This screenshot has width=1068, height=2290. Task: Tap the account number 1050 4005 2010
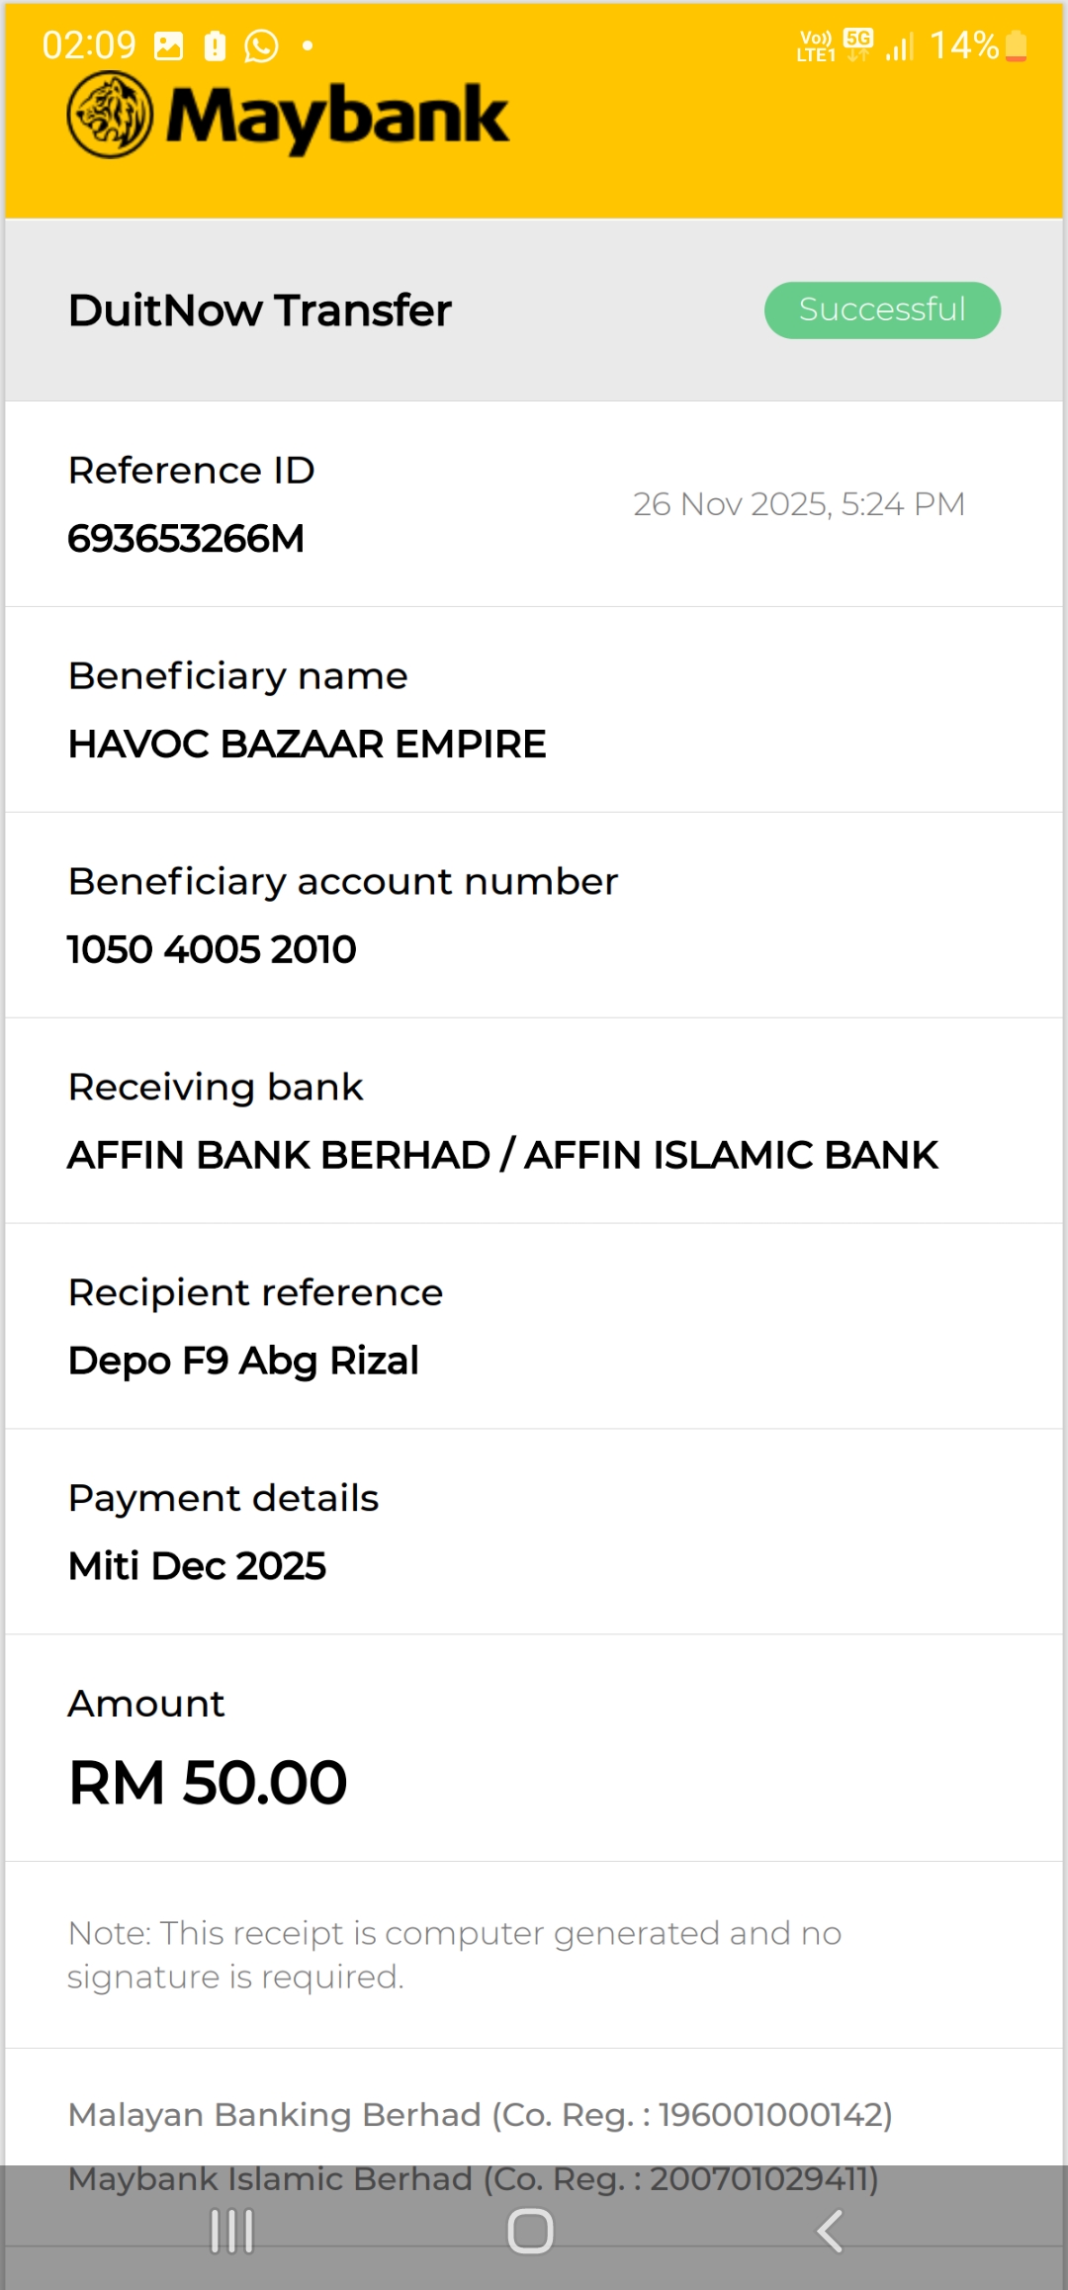pyautogui.click(x=212, y=950)
